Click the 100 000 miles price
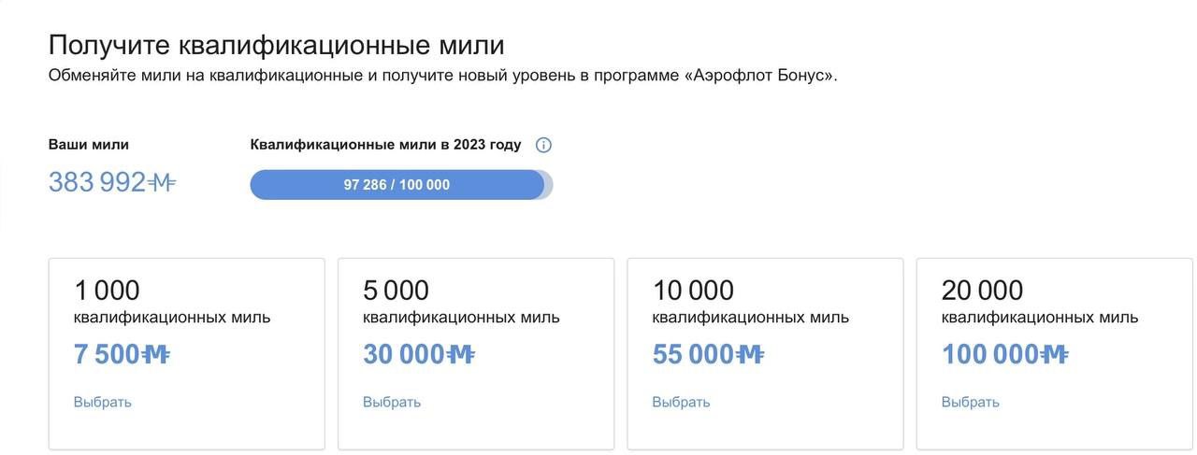1197x455 pixels. click(x=989, y=355)
